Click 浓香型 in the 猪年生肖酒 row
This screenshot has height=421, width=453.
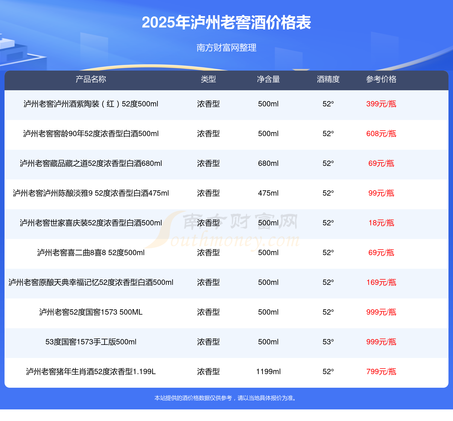coord(208,372)
